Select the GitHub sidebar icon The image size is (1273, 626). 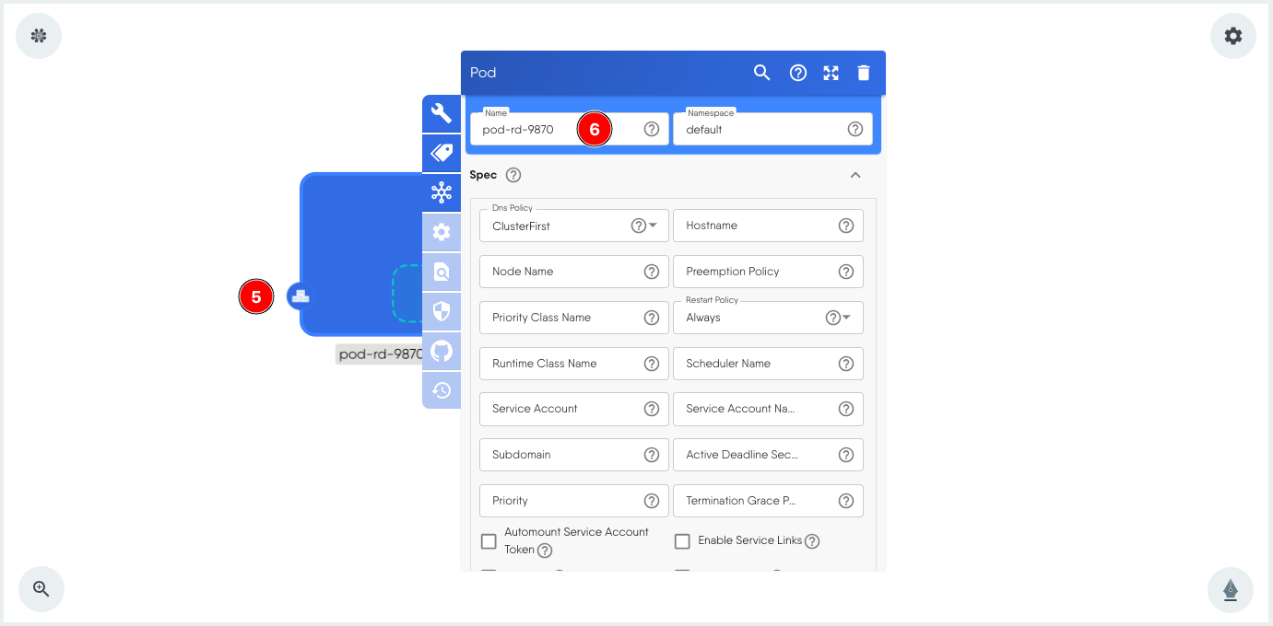[x=442, y=351]
